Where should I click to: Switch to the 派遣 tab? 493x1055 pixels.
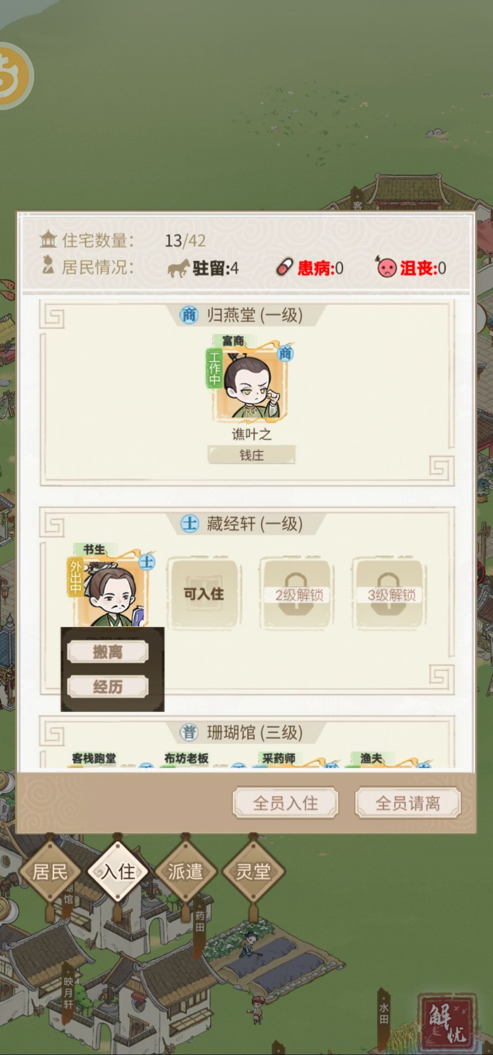pyautogui.click(x=185, y=872)
